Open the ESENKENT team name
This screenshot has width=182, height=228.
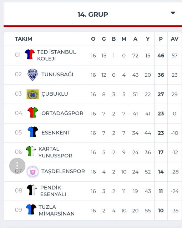pyautogui.click(x=56, y=133)
